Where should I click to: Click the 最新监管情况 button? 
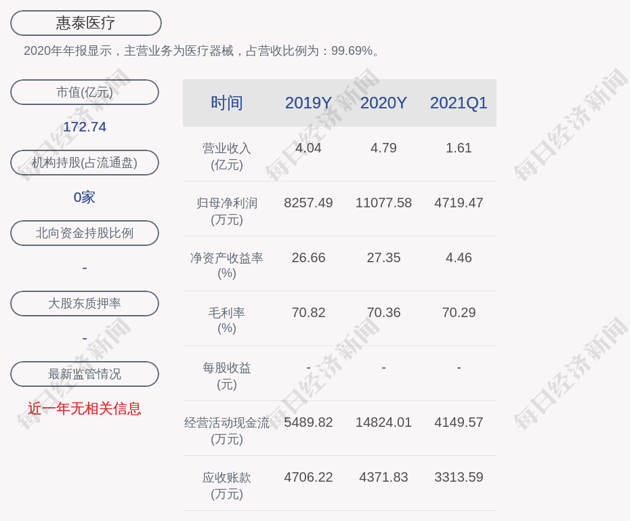[x=85, y=374]
